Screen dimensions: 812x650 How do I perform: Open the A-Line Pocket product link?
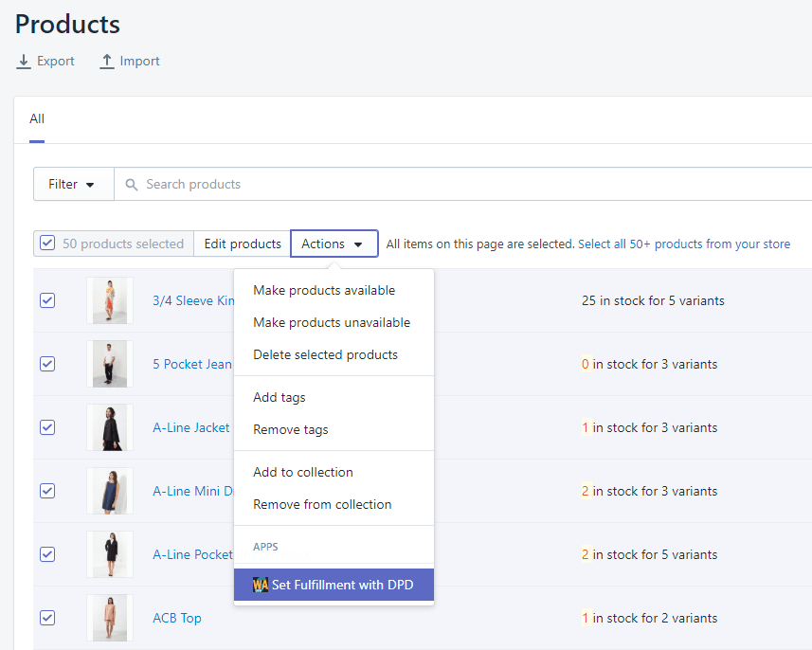192,554
